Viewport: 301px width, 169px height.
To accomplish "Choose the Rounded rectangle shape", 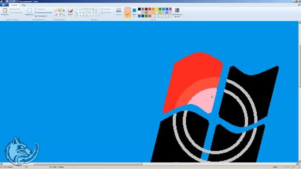I will [x=90, y=9].
